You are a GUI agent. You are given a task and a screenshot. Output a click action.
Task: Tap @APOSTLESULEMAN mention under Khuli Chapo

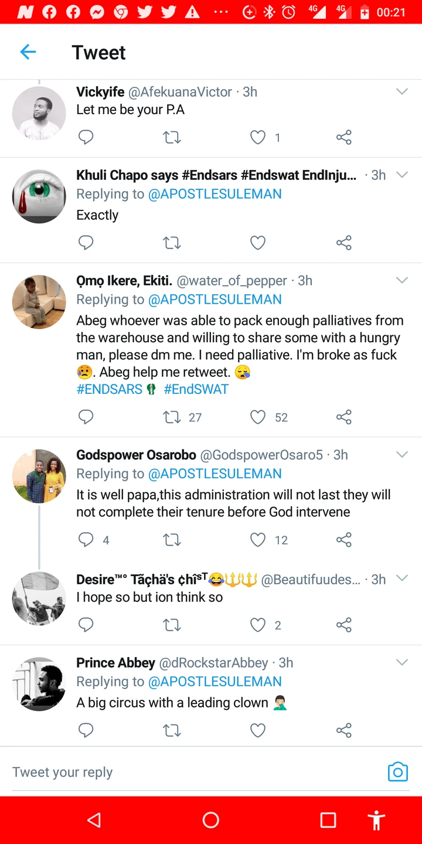pos(215,194)
